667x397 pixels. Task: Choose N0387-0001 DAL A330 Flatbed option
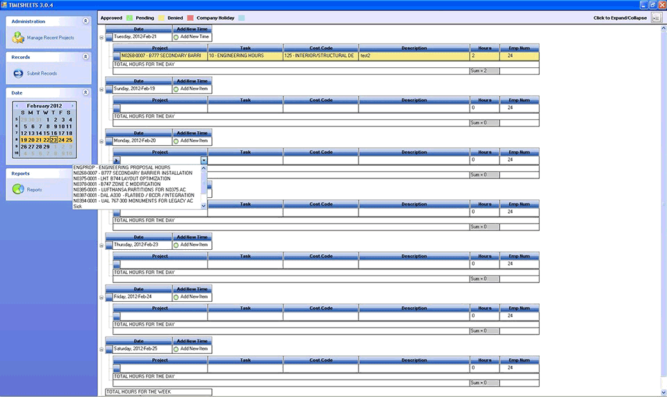click(137, 195)
